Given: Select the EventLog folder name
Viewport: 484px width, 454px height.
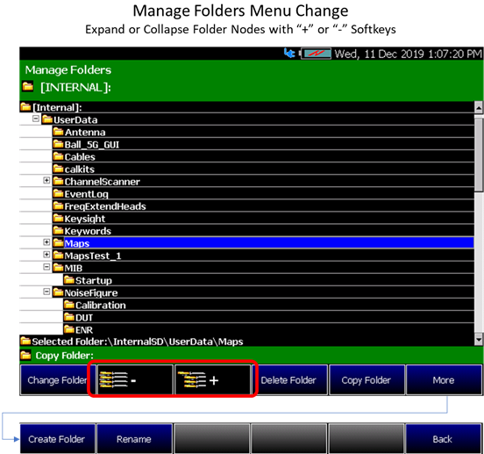Looking at the screenshot, I should click(87, 194).
